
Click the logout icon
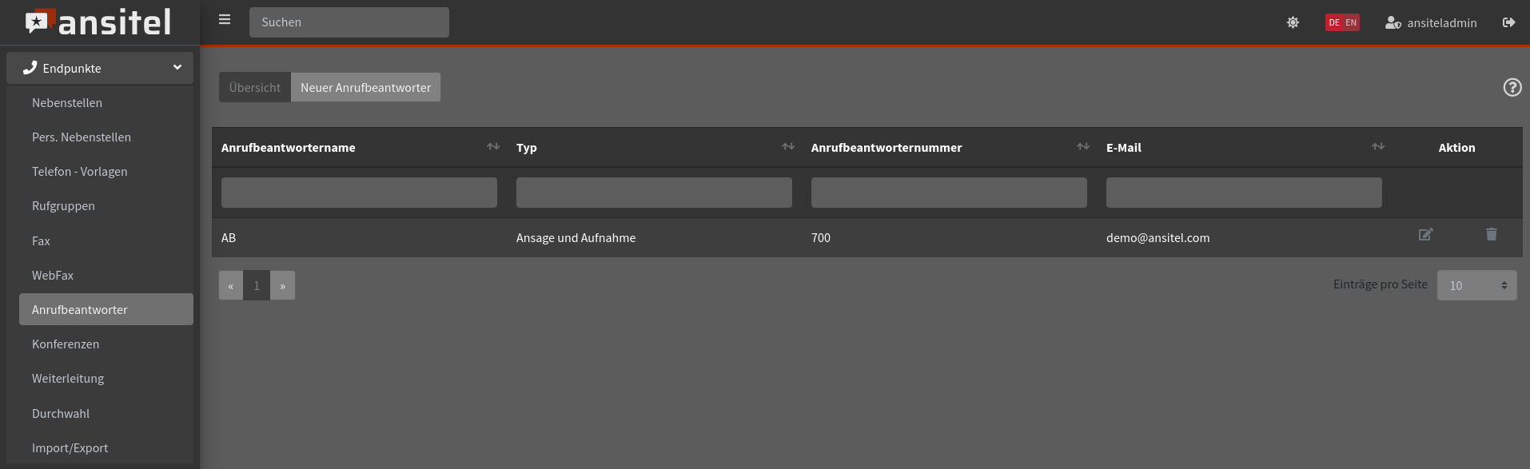[1508, 22]
